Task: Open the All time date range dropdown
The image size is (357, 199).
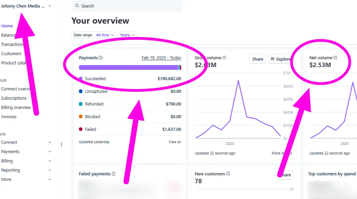Action: click(x=105, y=35)
